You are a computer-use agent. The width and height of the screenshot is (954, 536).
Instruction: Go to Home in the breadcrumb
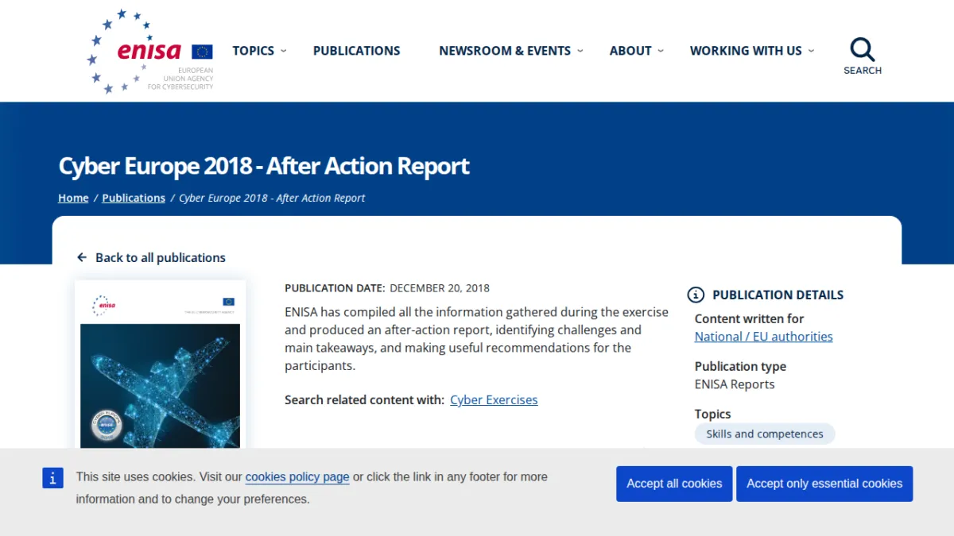pyautogui.click(x=73, y=198)
